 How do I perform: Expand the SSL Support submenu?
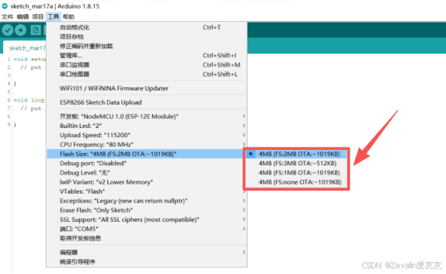pyautogui.click(x=146, y=219)
